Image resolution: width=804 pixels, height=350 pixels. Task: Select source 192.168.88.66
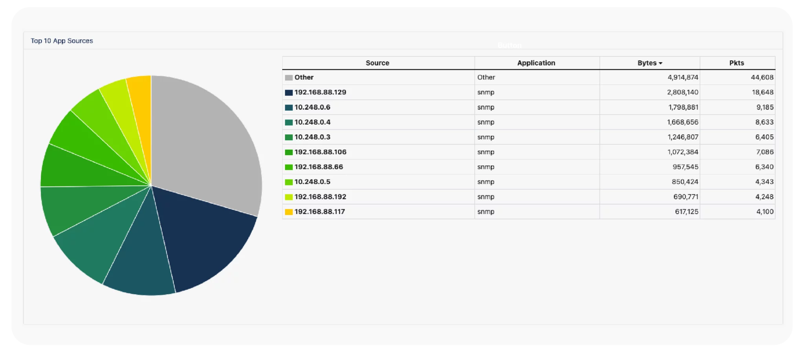click(319, 167)
